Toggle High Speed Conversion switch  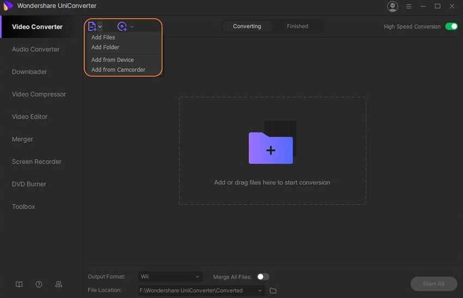451,26
